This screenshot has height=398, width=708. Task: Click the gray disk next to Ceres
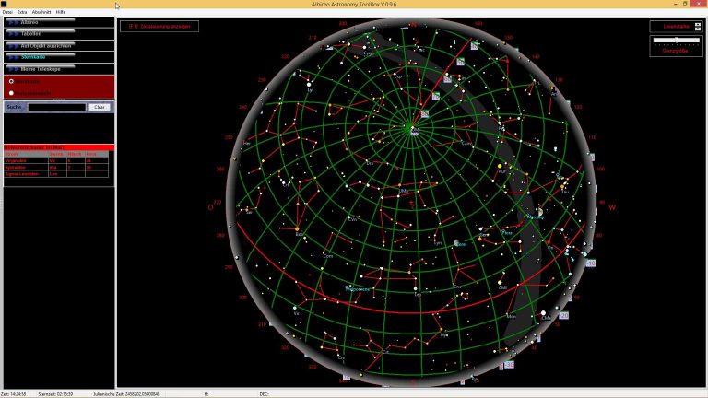tap(457, 242)
